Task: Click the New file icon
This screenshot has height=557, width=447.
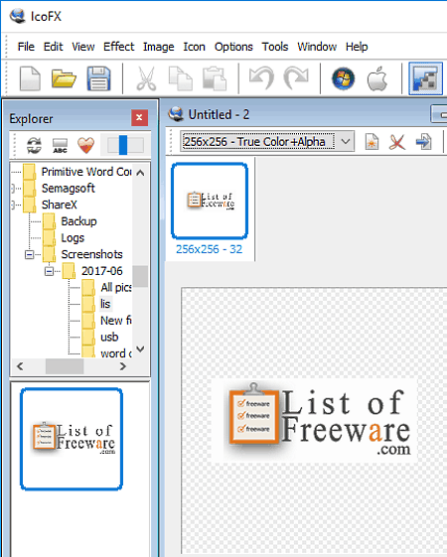Action: [30, 78]
